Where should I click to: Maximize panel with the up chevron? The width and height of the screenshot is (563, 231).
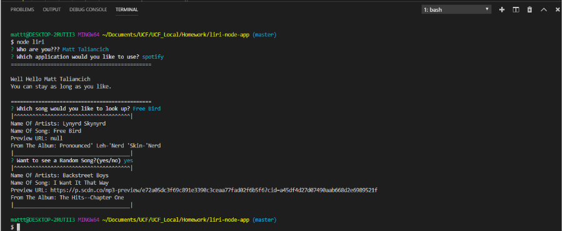pyautogui.click(x=544, y=10)
